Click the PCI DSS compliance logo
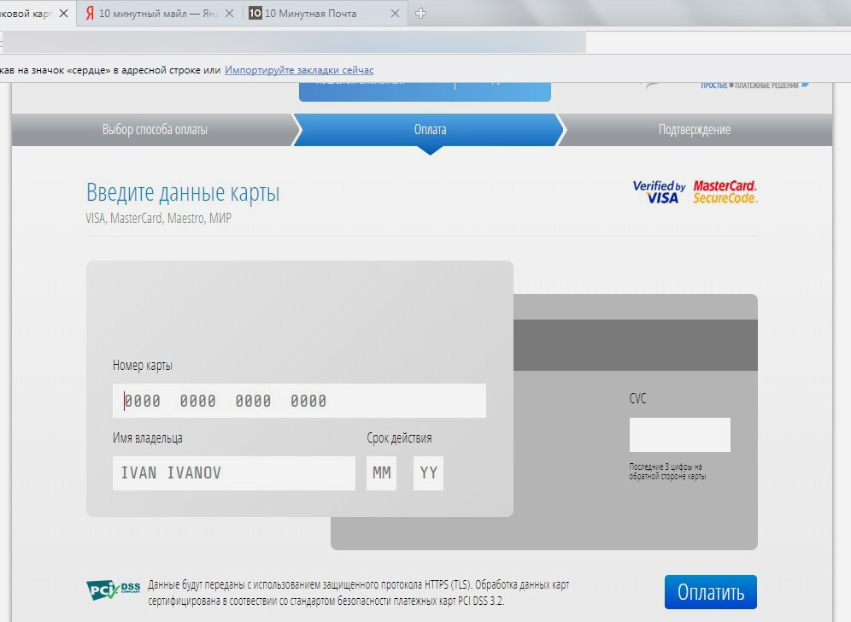This screenshot has width=851, height=622. click(x=113, y=590)
